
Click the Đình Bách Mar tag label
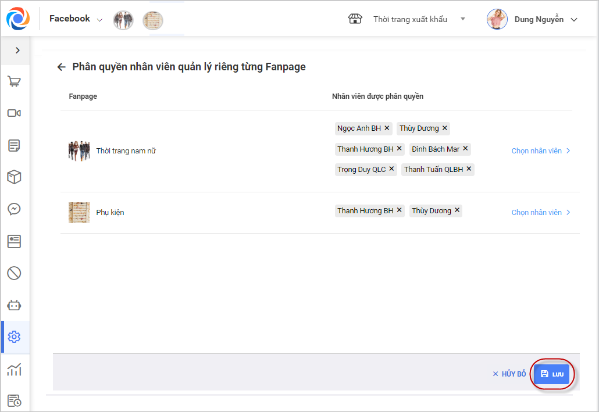436,149
